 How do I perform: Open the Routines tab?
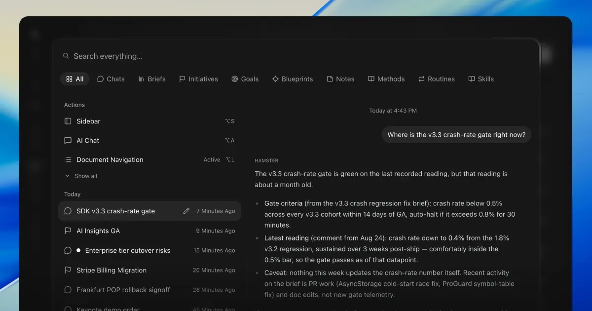click(436, 79)
